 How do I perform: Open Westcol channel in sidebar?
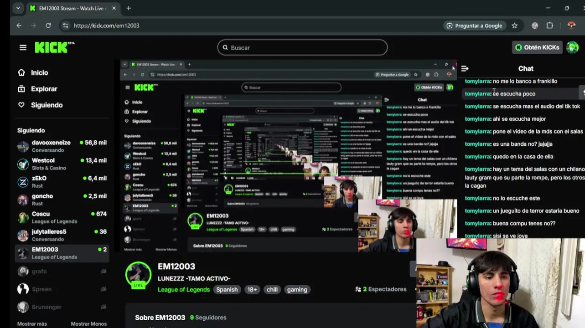(62, 164)
